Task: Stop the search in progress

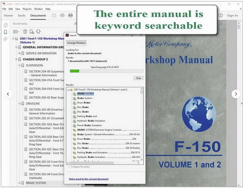Action: [x=139, y=78]
